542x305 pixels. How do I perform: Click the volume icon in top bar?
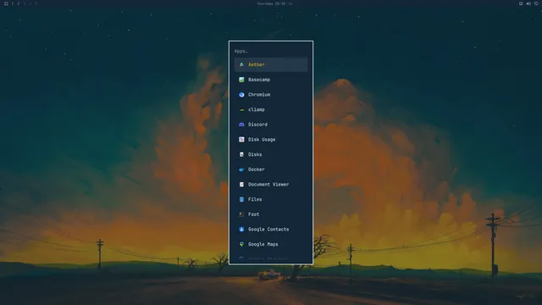tap(528, 3)
